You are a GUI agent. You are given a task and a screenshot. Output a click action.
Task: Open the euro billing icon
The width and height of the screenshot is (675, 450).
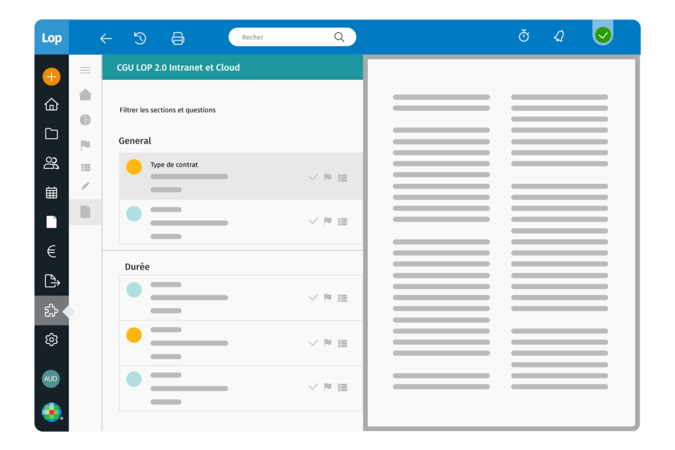52,251
